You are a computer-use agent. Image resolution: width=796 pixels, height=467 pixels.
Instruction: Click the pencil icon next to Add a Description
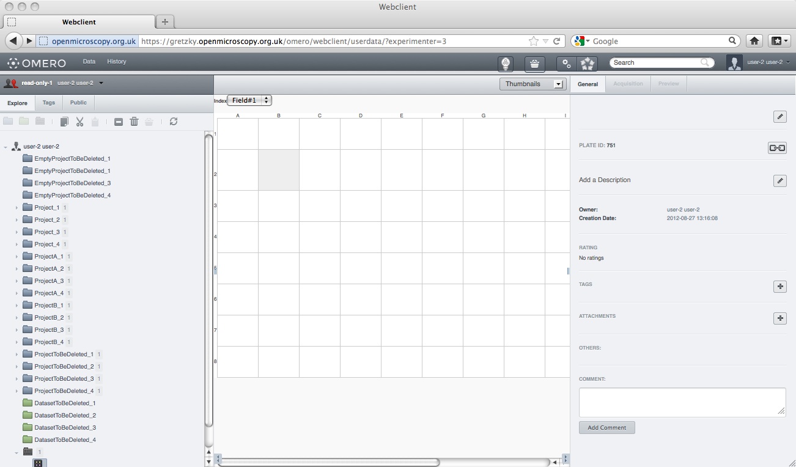point(779,180)
